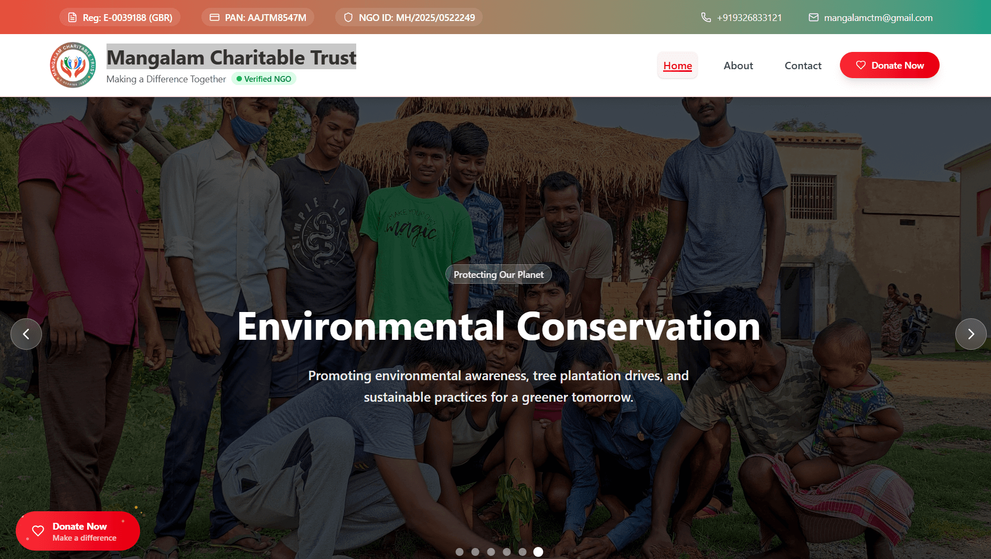Open the Contact navigation item
Viewport: 991px width, 559px height.
803,66
